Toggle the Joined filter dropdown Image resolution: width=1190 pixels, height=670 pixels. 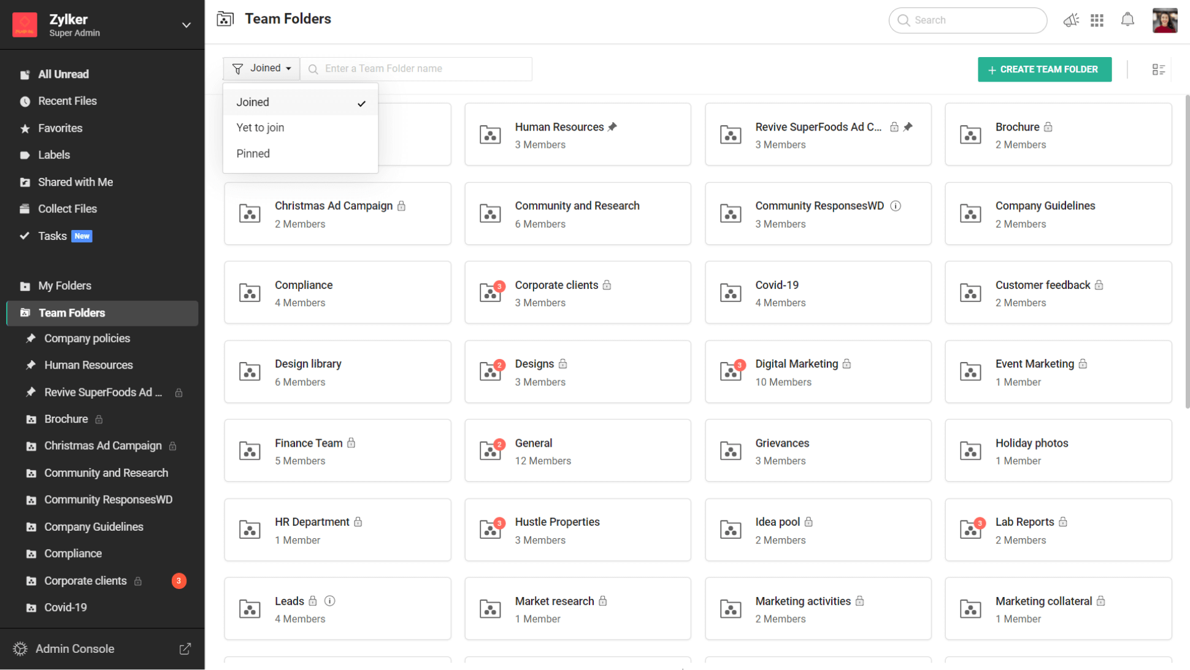click(x=261, y=69)
